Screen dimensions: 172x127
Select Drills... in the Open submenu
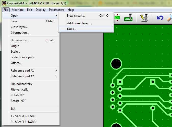pyautogui.click(x=86, y=29)
